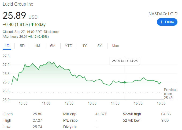Viewport: 182px width, 130px height.
Task: Click the plus Follow button
Action: (167, 22)
